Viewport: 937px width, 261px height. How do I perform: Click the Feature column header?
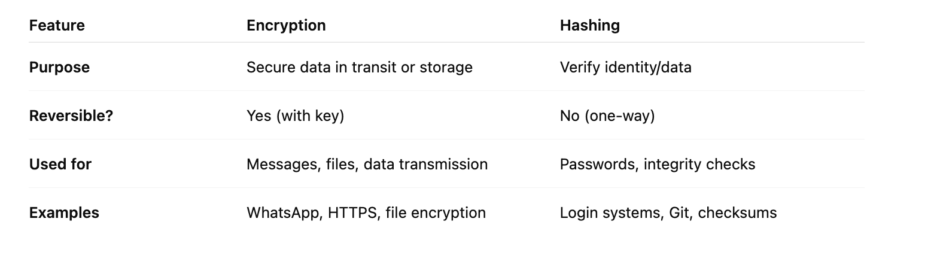(57, 26)
